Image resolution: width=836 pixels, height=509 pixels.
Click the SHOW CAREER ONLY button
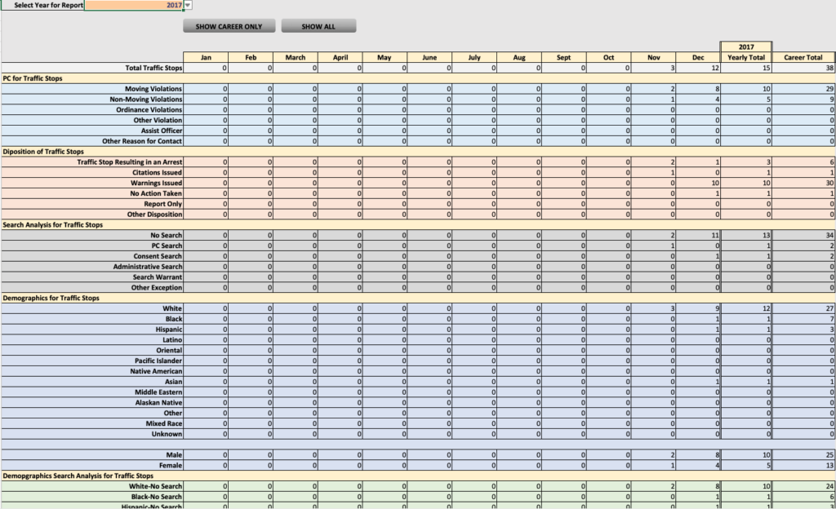(x=229, y=26)
